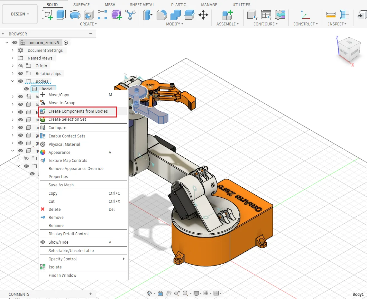The height and width of the screenshot is (299, 367).
Task: Click the Interference icon in Inspect group
Action: [344, 15]
